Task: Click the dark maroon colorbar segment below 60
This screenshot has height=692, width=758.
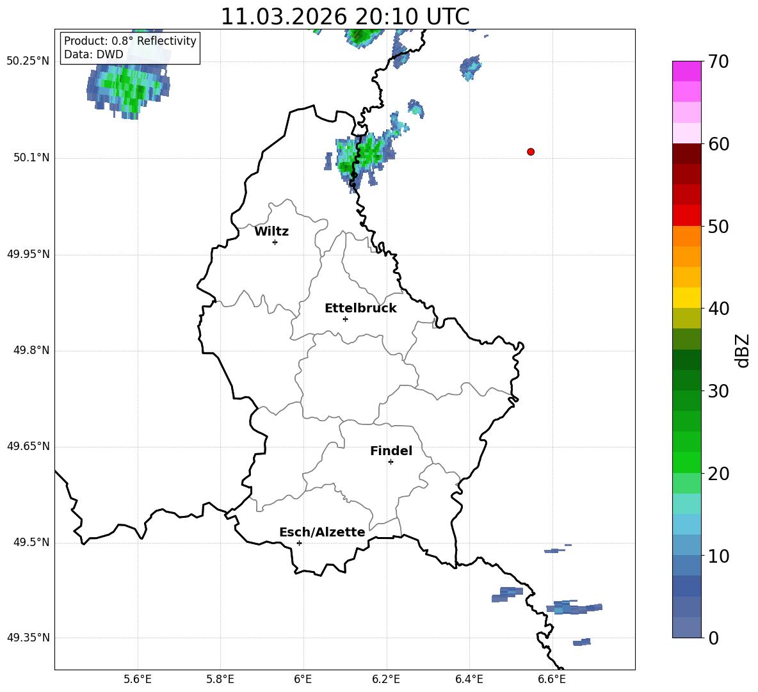Action: point(687,154)
